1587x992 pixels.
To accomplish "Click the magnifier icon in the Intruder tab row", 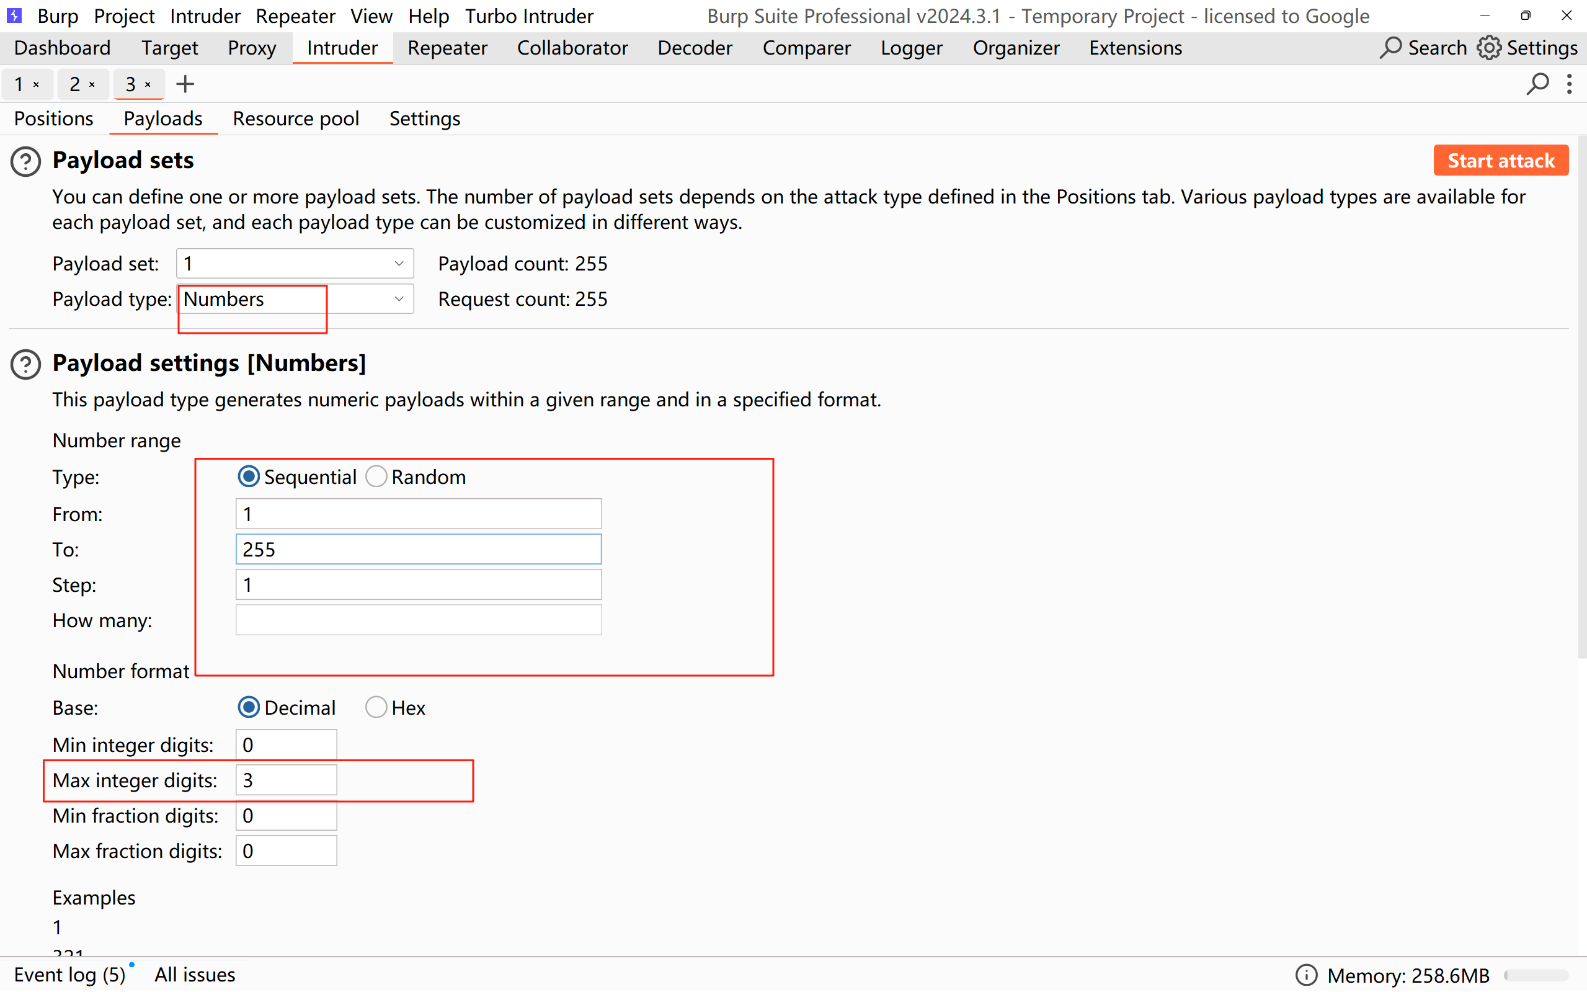I will (x=1537, y=84).
